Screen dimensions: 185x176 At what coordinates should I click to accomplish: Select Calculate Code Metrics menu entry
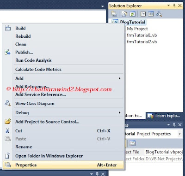point(63,69)
